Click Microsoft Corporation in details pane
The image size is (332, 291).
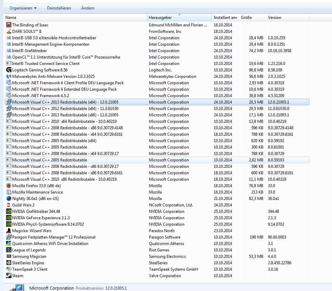click(51, 288)
